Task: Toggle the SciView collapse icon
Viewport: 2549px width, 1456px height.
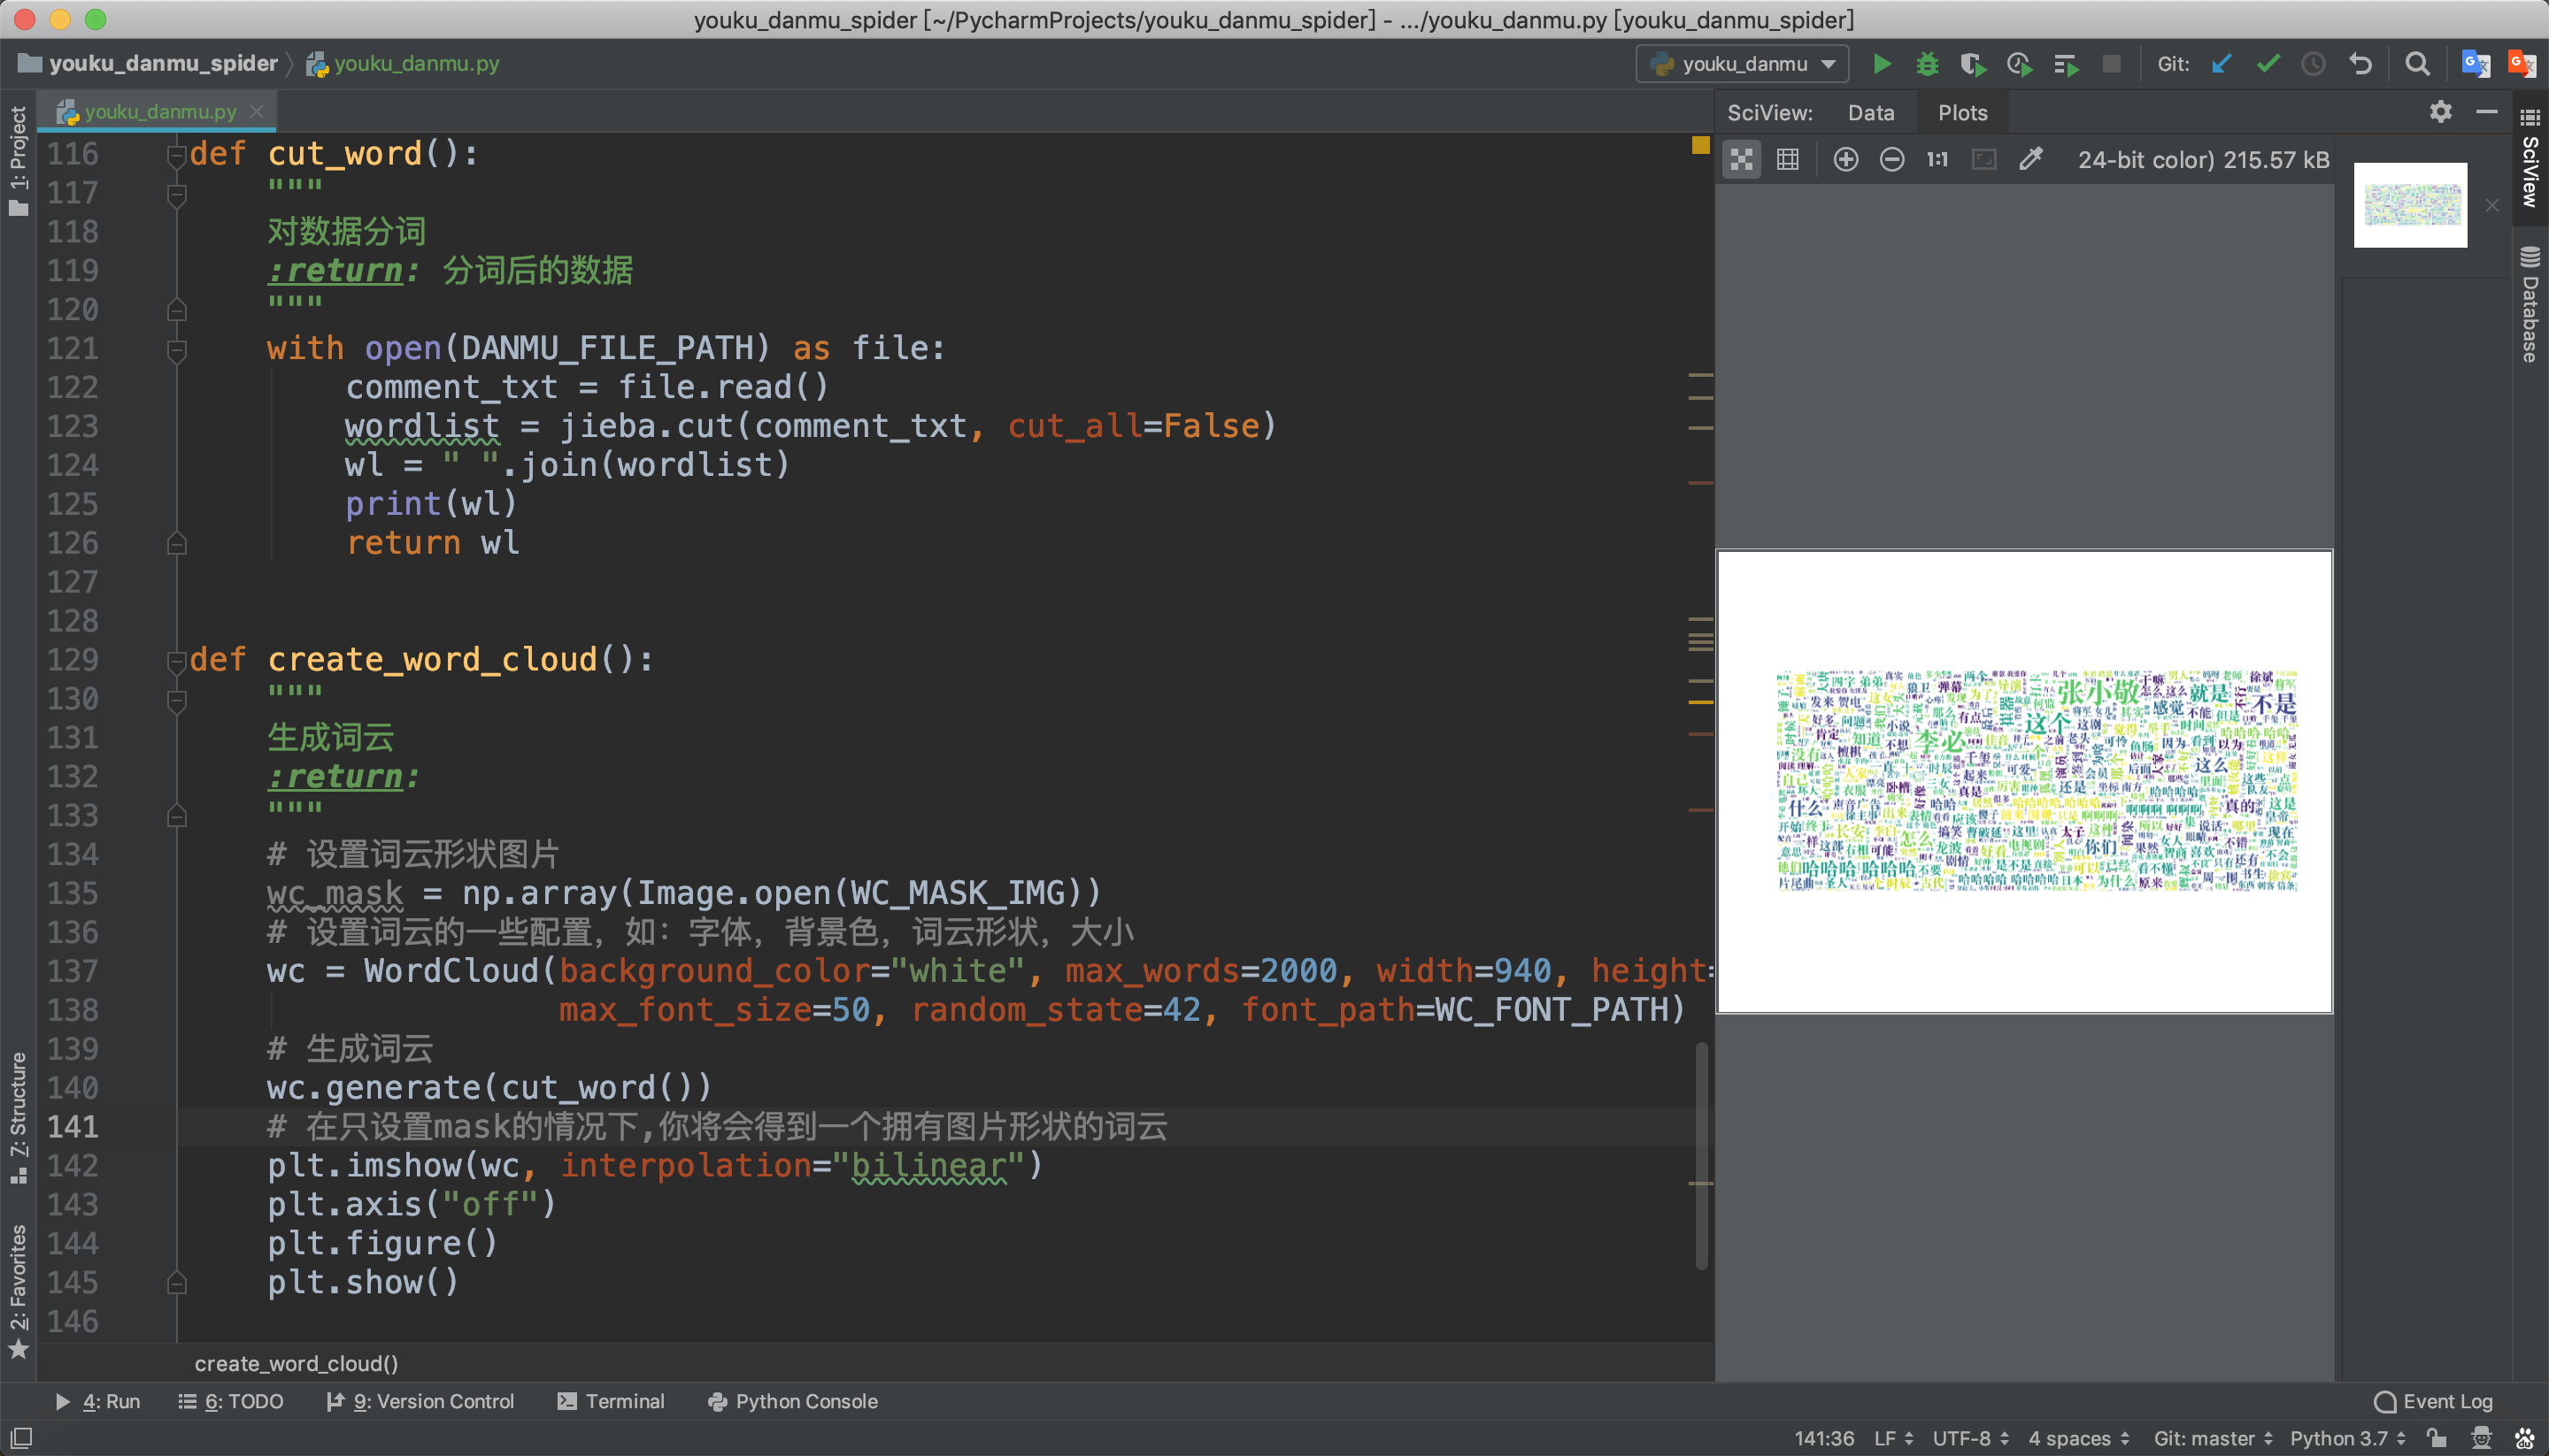Action: pyautogui.click(x=2488, y=111)
